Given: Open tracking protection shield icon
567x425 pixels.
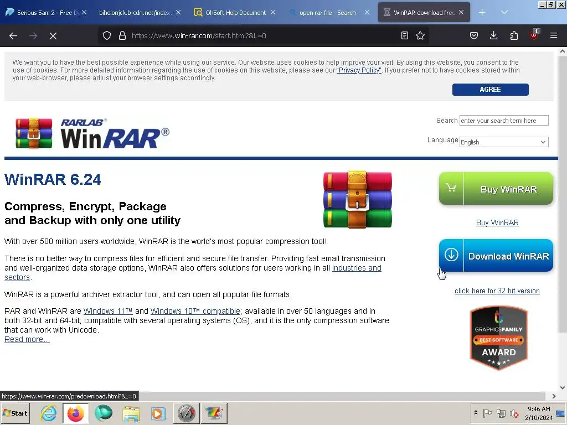Looking at the screenshot, I should 107,35.
